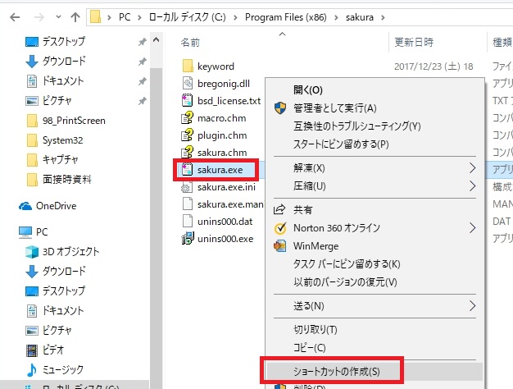Unpin デスクトップ using its pin icon

(x=142, y=42)
